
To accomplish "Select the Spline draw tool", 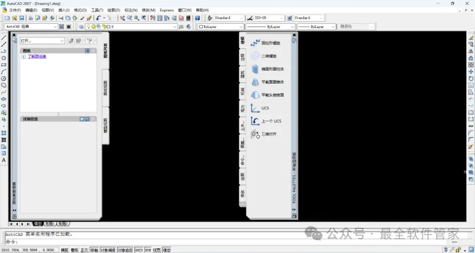I will pos(4,92).
